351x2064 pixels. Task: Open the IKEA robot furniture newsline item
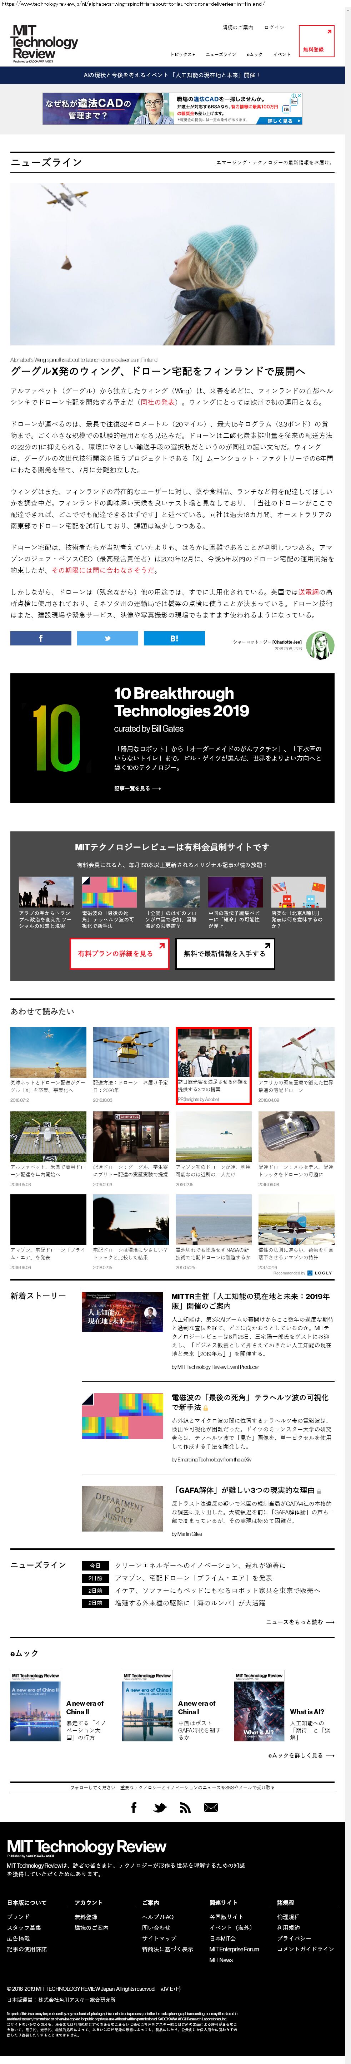click(x=217, y=1590)
